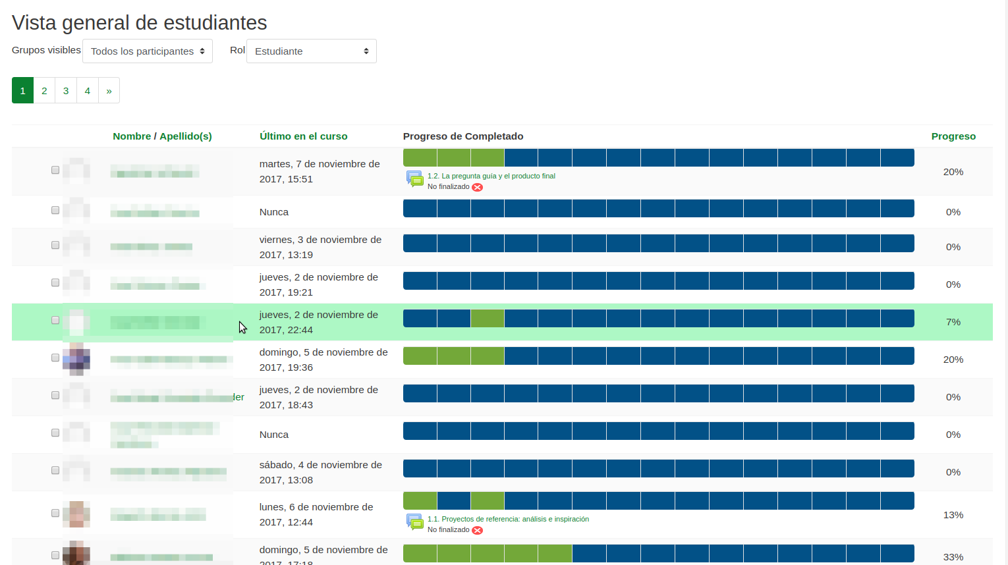Viewport: 1008px width, 565px height.
Task: Click forum icon beside '1.2. La pregunta guía'
Action: pyautogui.click(x=414, y=178)
